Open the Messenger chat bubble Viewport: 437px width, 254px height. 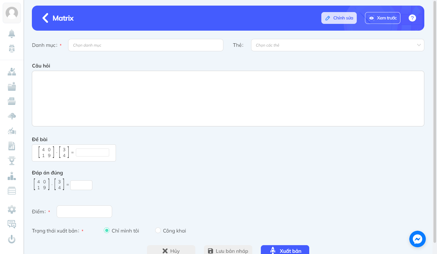click(x=418, y=239)
